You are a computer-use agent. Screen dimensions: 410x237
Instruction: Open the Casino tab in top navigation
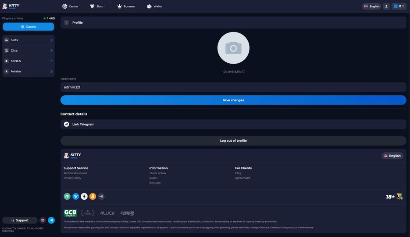point(70,6)
